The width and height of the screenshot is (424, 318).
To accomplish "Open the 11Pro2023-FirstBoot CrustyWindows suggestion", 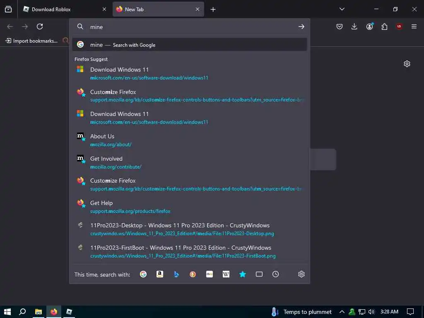I will [190, 251].
